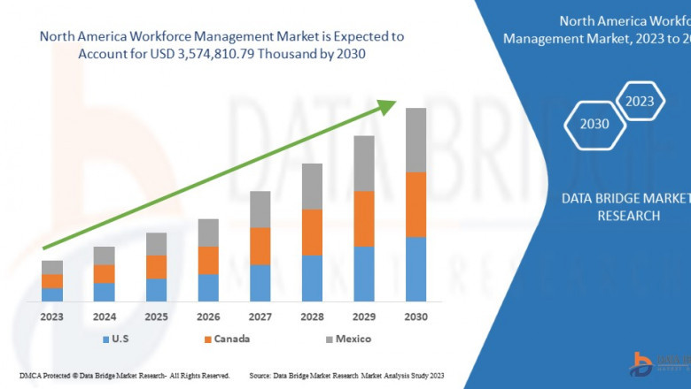Click the Canada orange legend swatch
The width and height of the screenshot is (691, 389).
[208, 339]
